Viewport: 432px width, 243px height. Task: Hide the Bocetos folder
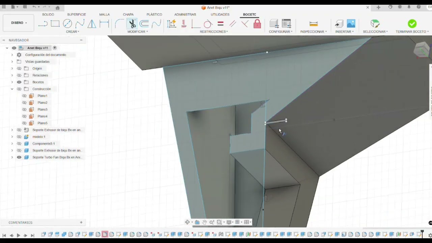pos(19,82)
